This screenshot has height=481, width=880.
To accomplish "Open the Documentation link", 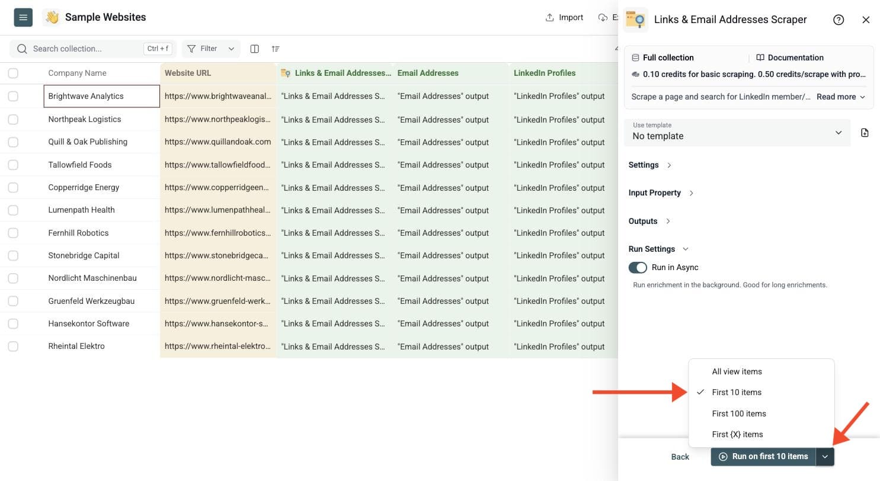I will point(789,58).
